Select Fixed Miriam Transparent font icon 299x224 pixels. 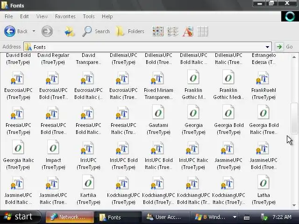157,78
